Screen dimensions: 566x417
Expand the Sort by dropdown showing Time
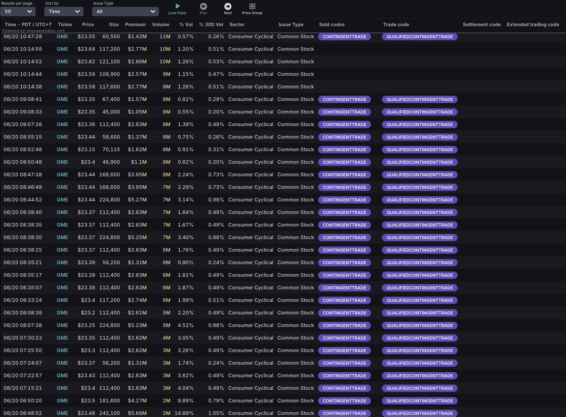pyautogui.click(x=63, y=11)
